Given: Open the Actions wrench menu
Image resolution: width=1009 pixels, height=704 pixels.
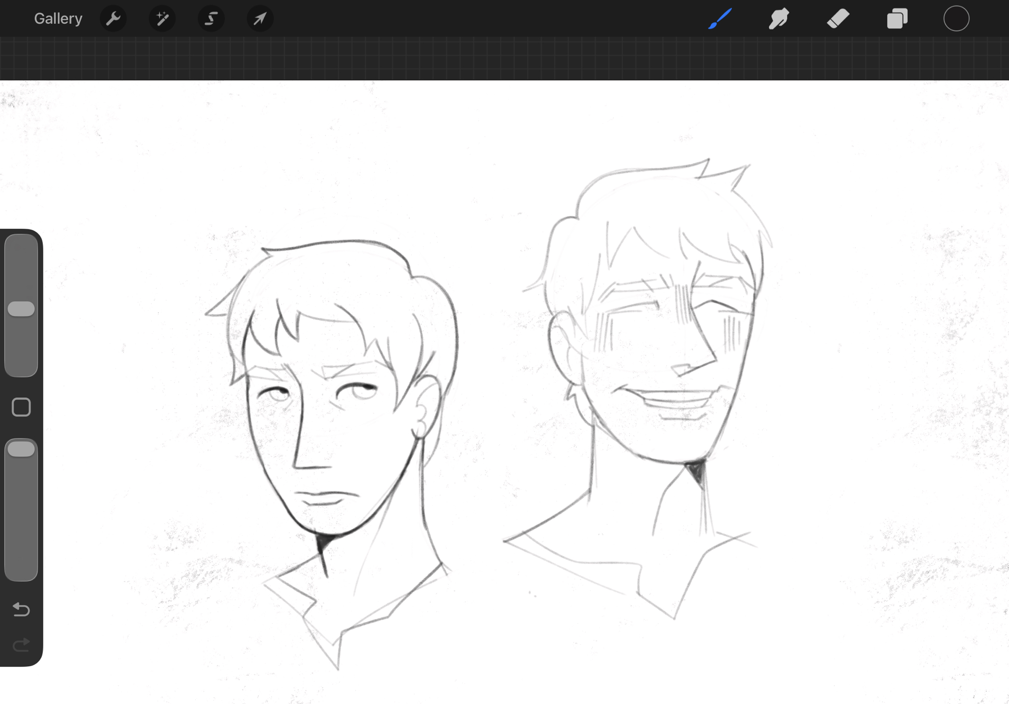Looking at the screenshot, I should click(113, 19).
